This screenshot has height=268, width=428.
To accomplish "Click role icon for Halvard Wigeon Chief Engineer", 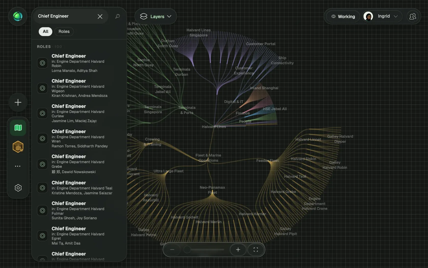I will point(43,88).
